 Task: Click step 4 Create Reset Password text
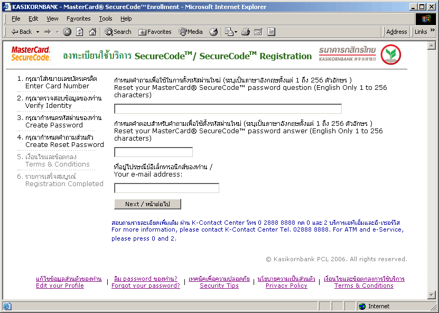(x=64, y=145)
